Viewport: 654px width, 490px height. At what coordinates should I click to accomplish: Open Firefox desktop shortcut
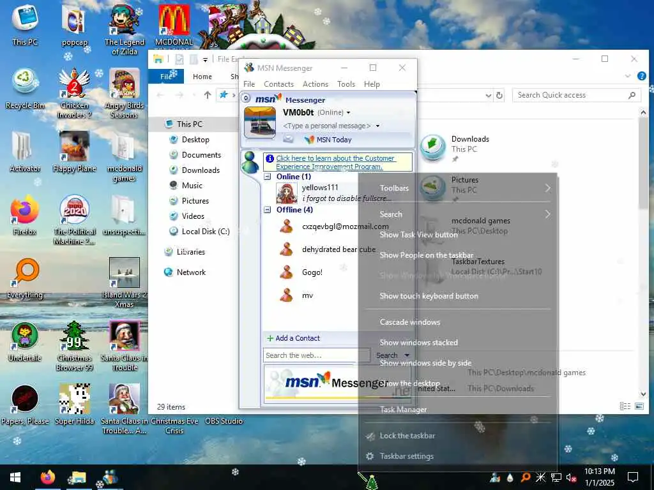coord(25,215)
